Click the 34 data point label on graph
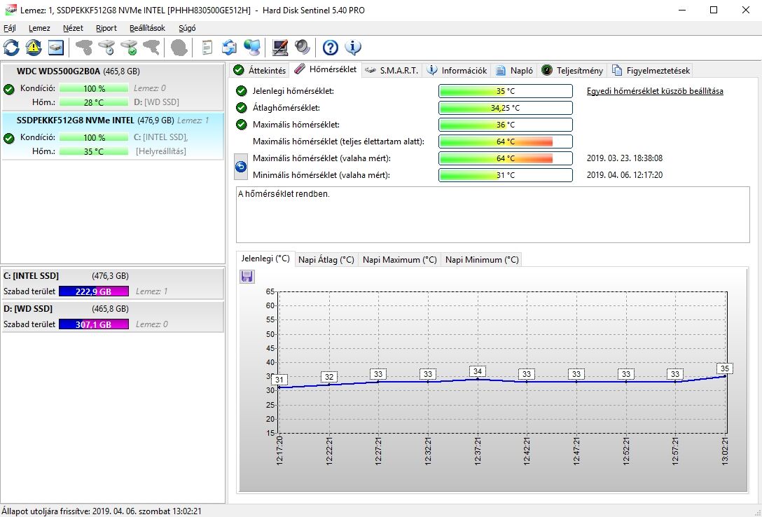The image size is (762, 517). [478, 371]
